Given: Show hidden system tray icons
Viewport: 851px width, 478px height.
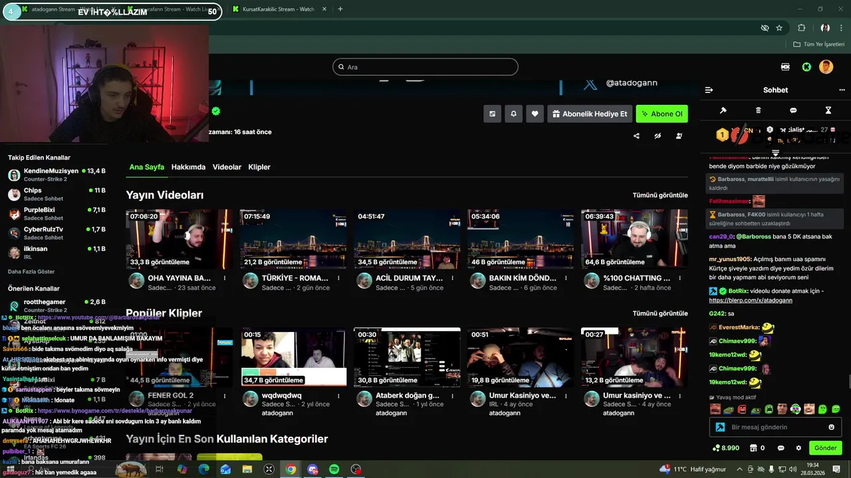Looking at the screenshot, I should (x=739, y=469).
